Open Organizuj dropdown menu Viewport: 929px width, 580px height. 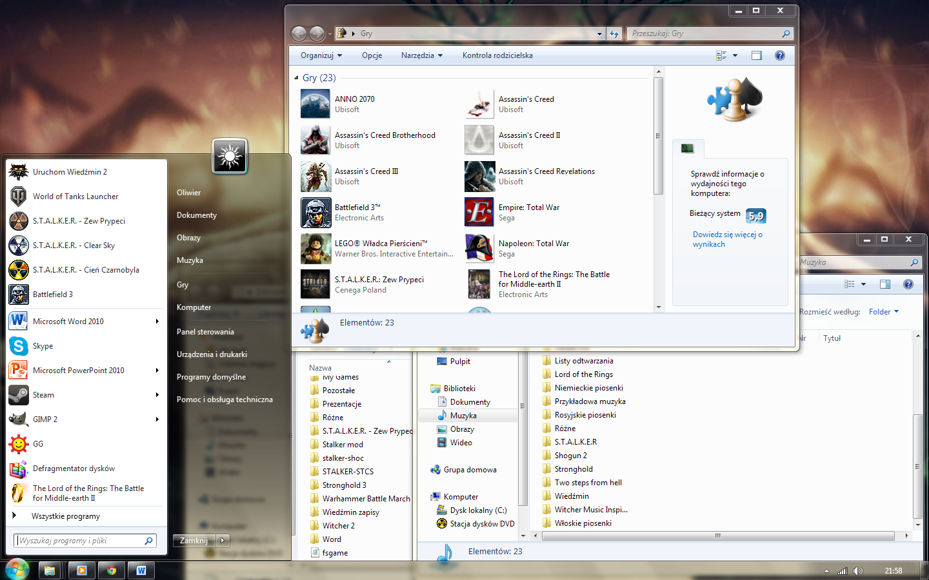point(321,55)
